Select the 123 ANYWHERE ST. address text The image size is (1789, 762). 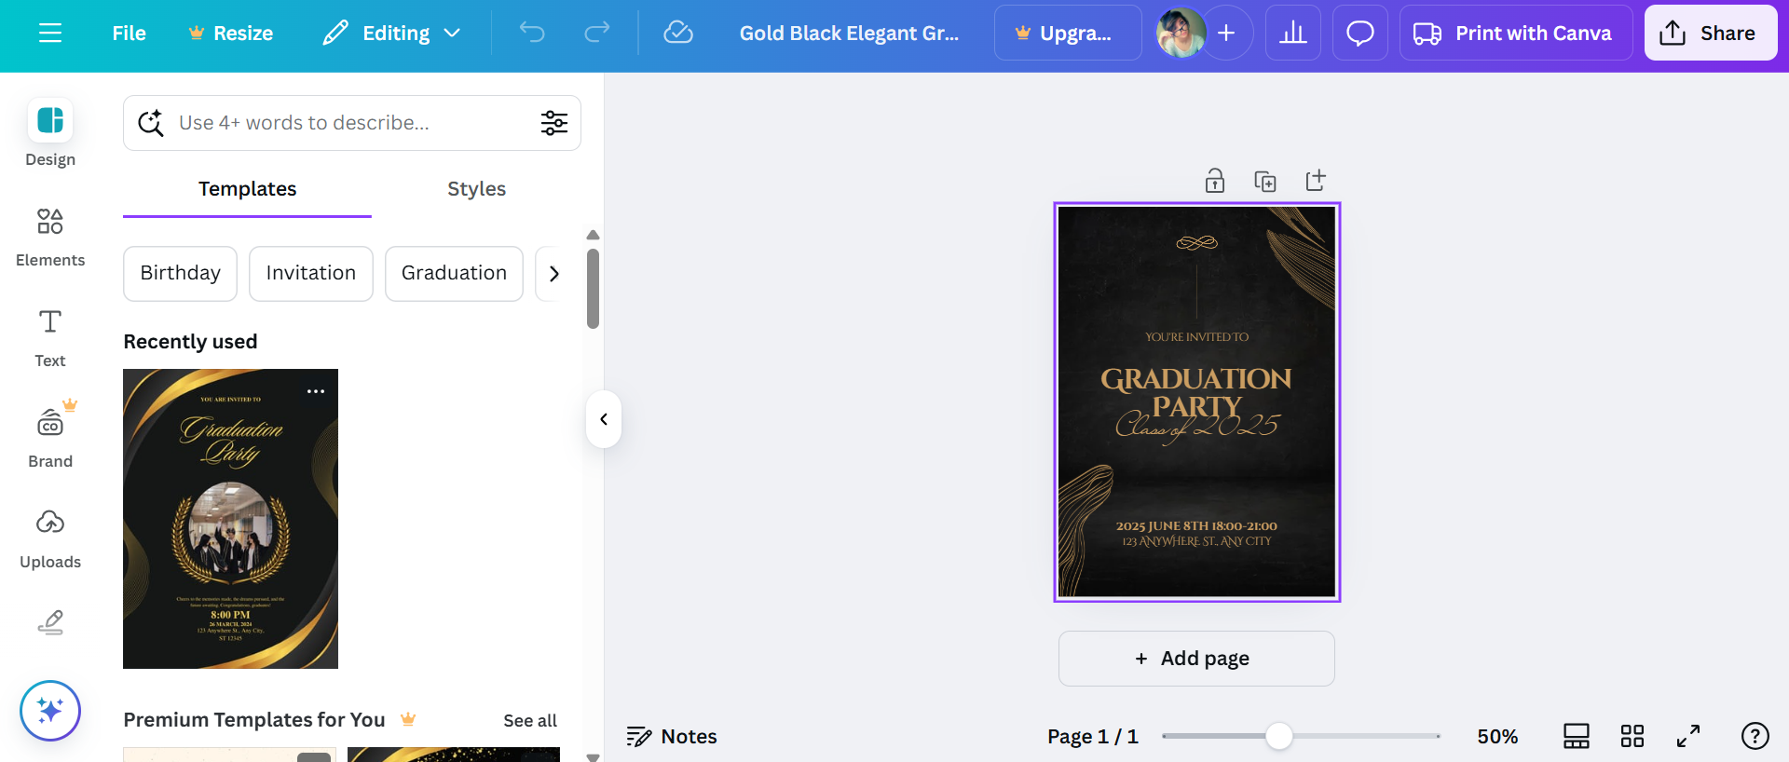tap(1196, 541)
